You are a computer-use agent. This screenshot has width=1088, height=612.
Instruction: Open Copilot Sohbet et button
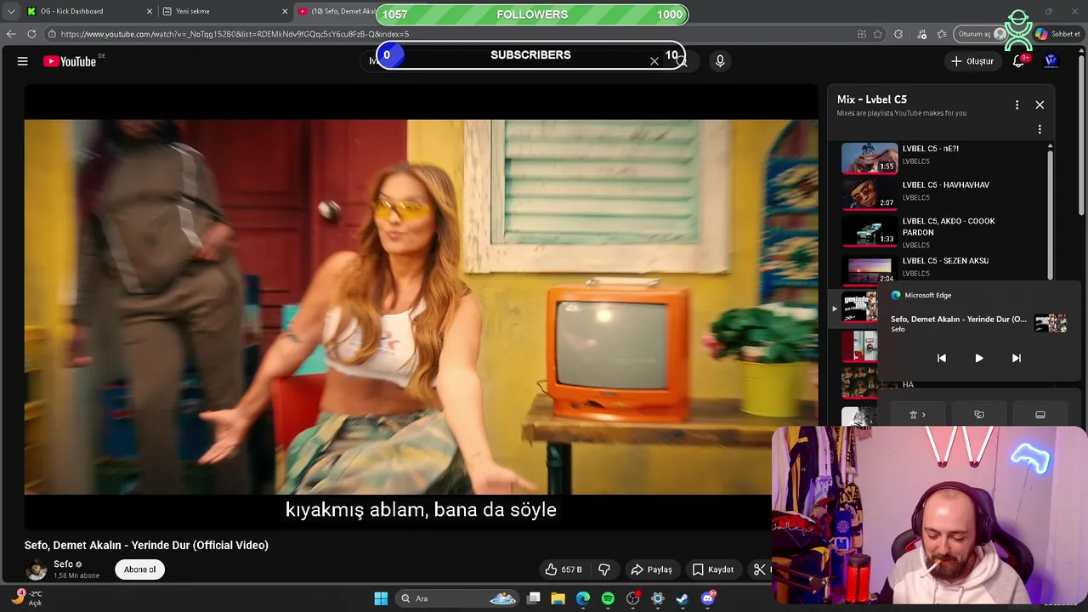1057,34
